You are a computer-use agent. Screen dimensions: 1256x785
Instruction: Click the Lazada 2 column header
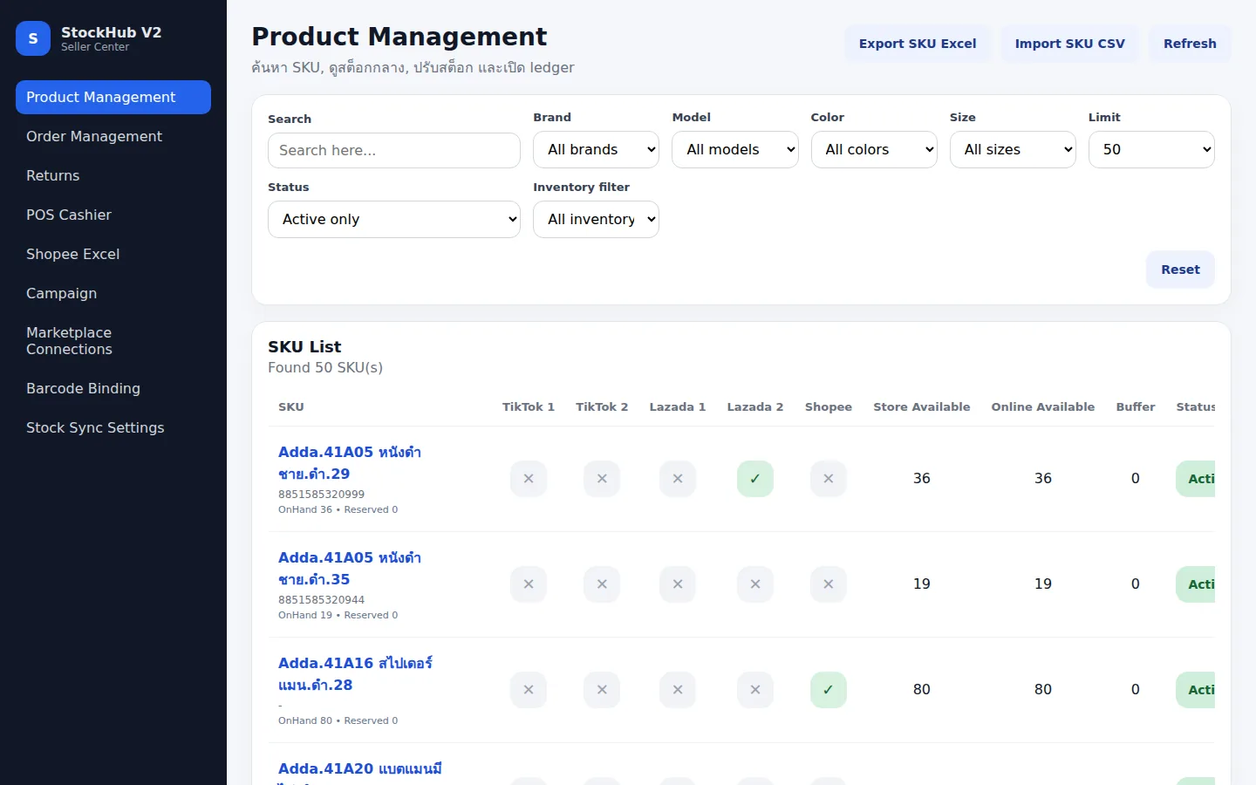755,407
